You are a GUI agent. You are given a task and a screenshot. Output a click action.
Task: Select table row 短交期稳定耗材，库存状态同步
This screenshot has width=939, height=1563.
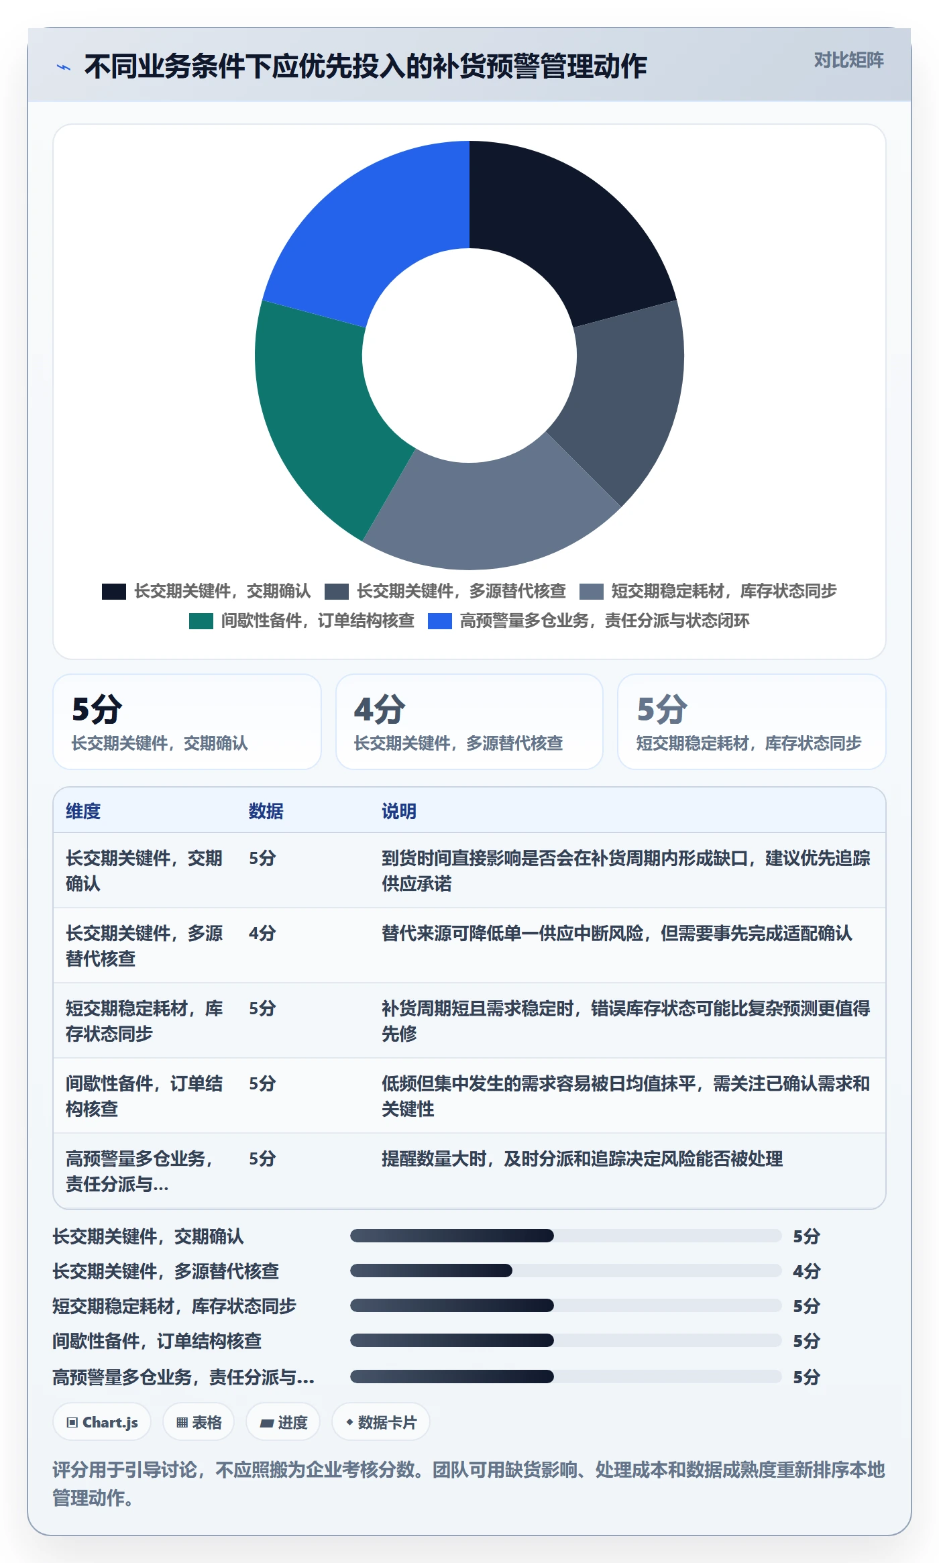click(469, 1021)
